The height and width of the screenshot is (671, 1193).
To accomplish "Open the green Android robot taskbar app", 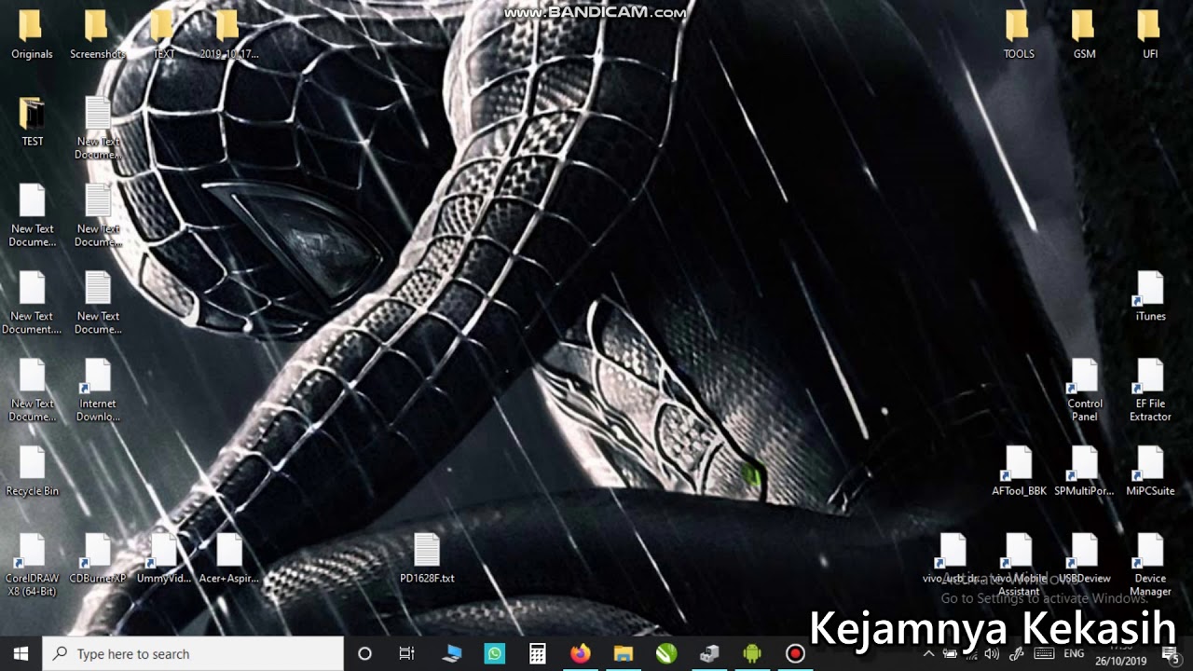I will tap(751, 653).
